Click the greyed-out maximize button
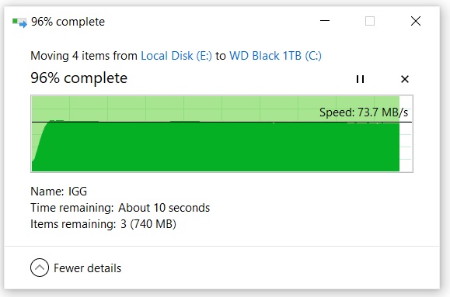 (370, 21)
